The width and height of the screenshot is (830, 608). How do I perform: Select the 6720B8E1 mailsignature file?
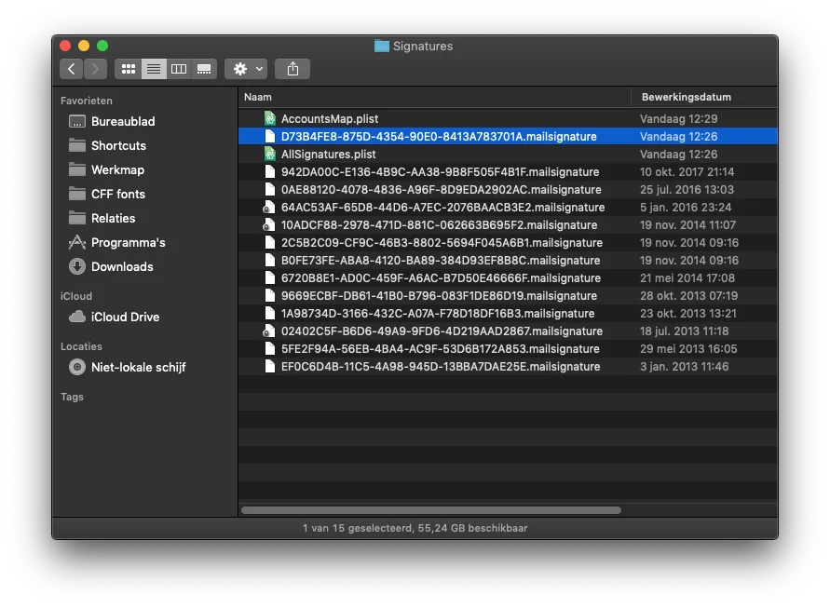[508, 278]
